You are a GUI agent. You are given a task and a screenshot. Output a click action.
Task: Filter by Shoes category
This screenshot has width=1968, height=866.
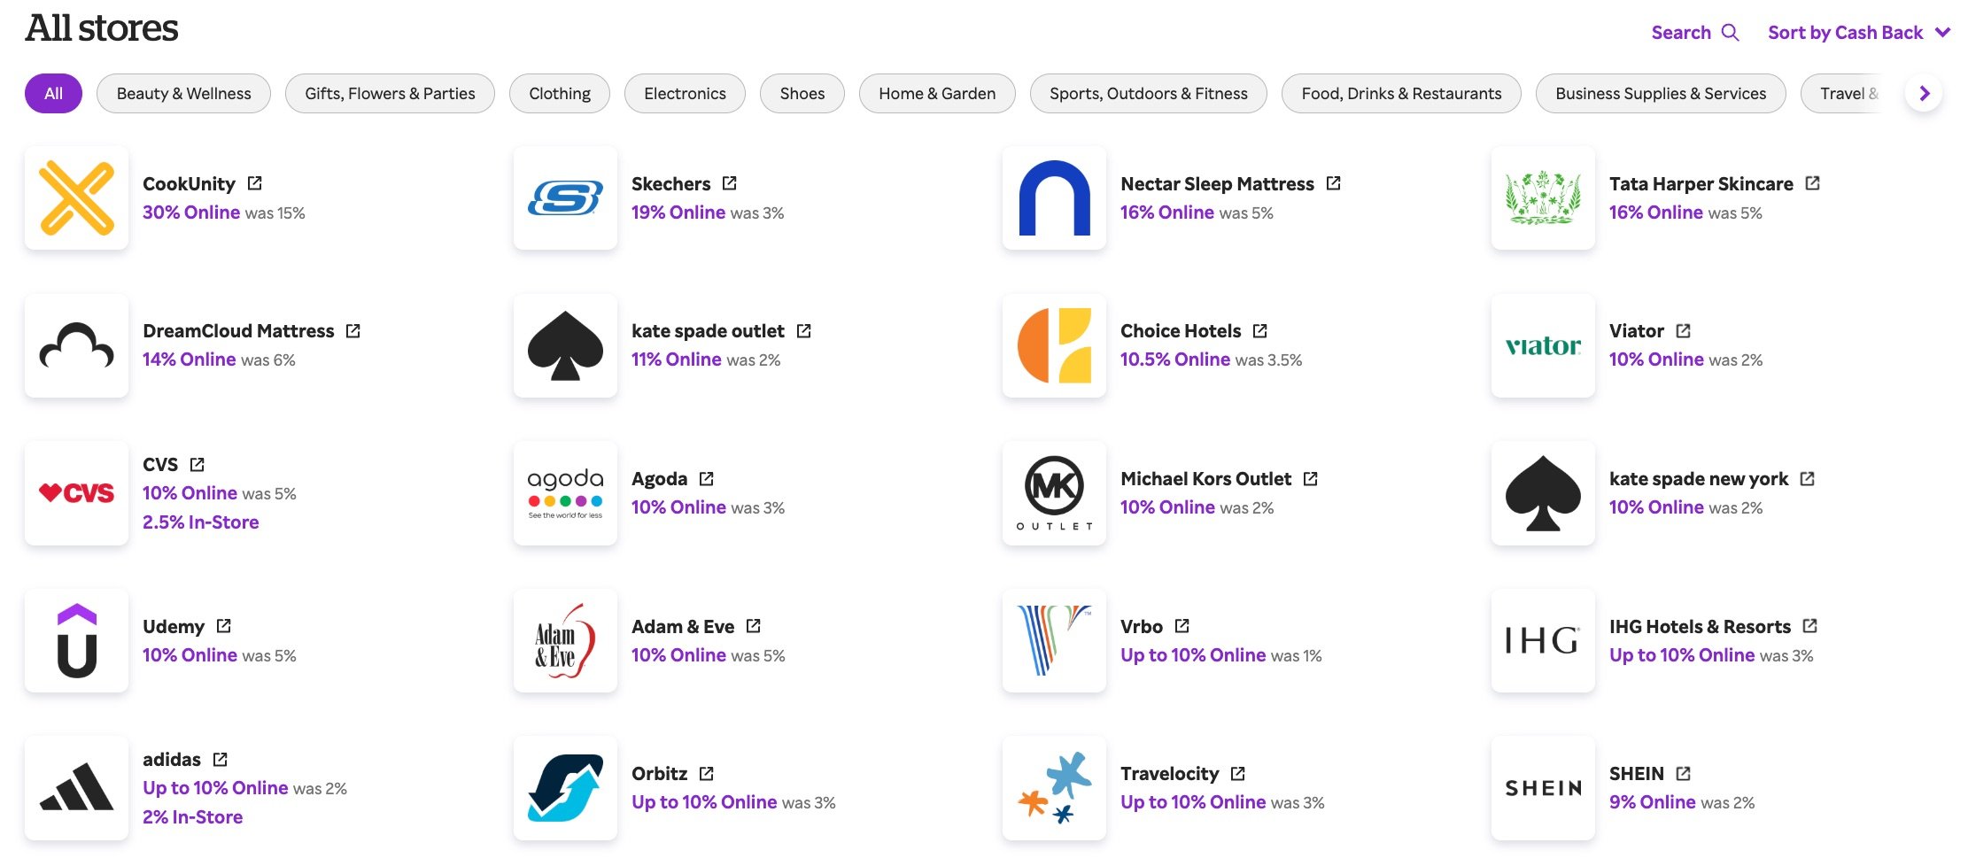802,93
